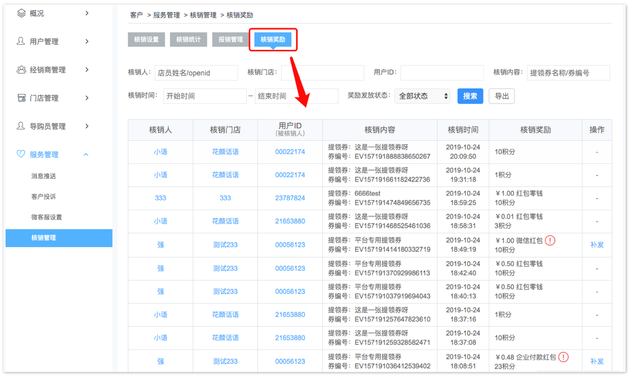Click the 服务管理 heart icon
632x376 pixels.
21,154
